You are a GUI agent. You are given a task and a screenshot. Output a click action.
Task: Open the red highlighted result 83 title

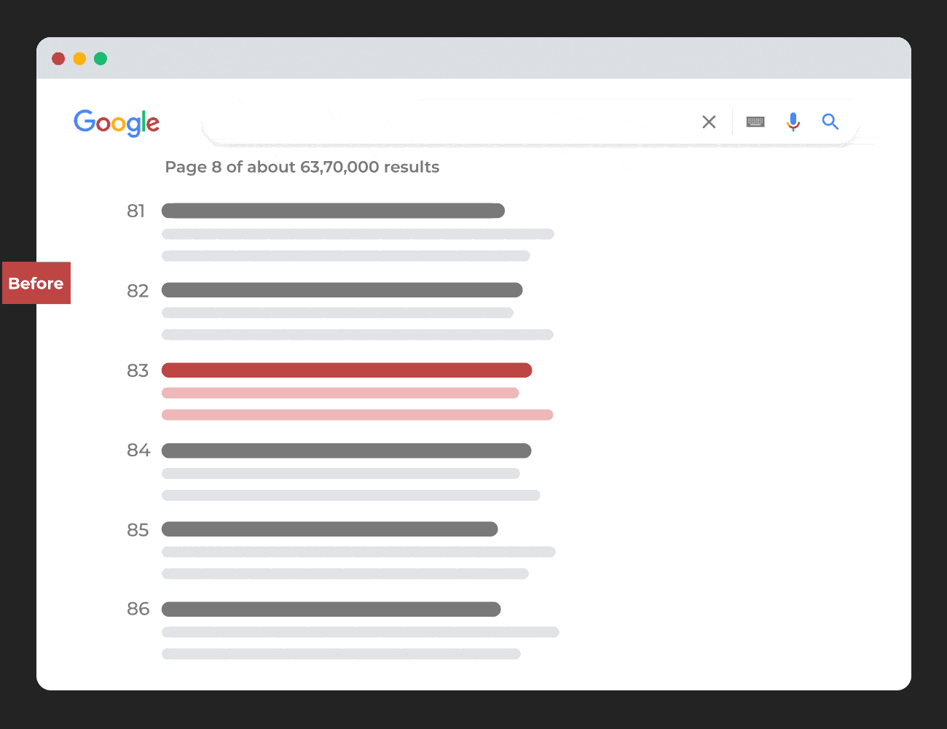[347, 370]
